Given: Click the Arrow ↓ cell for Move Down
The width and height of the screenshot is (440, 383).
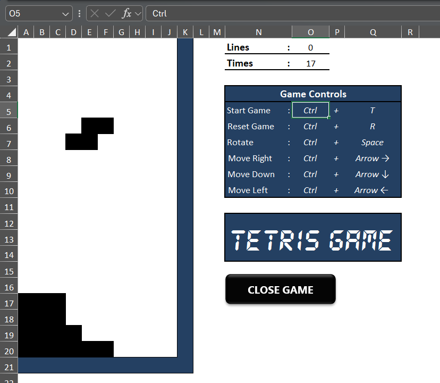Looking at the screenshot, I should tap(373, 174).
